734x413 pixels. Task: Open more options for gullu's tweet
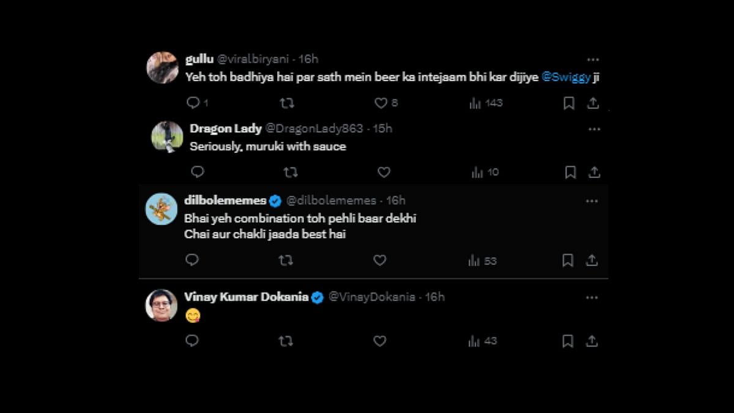[593, 59]
